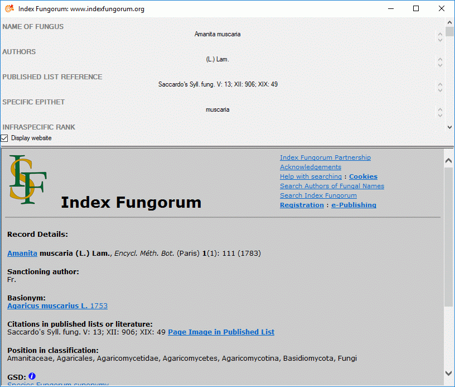The image size is (455, 387).
Task: Follow the Amanita genus link
Action: point(22,254)
